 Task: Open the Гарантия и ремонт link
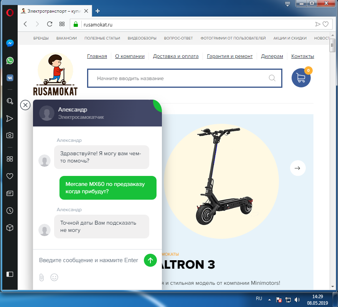(x=230, y=56)
